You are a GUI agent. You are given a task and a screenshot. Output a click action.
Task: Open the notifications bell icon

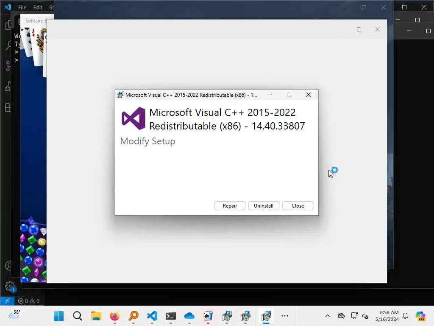(x=405, y=316)
